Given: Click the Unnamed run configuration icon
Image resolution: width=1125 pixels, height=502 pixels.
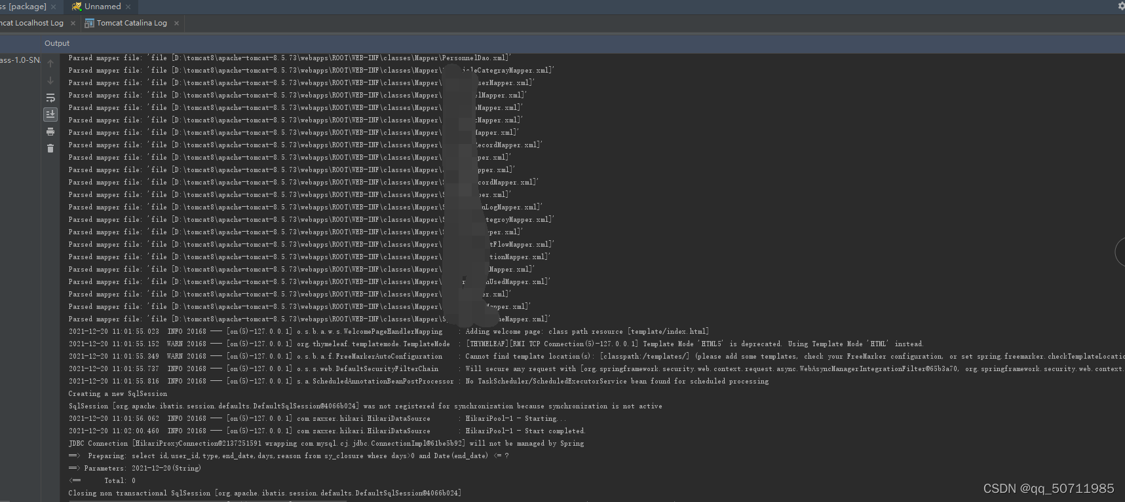Looking at the screenshot, I should pyautogui.click(x=77, y=7).
